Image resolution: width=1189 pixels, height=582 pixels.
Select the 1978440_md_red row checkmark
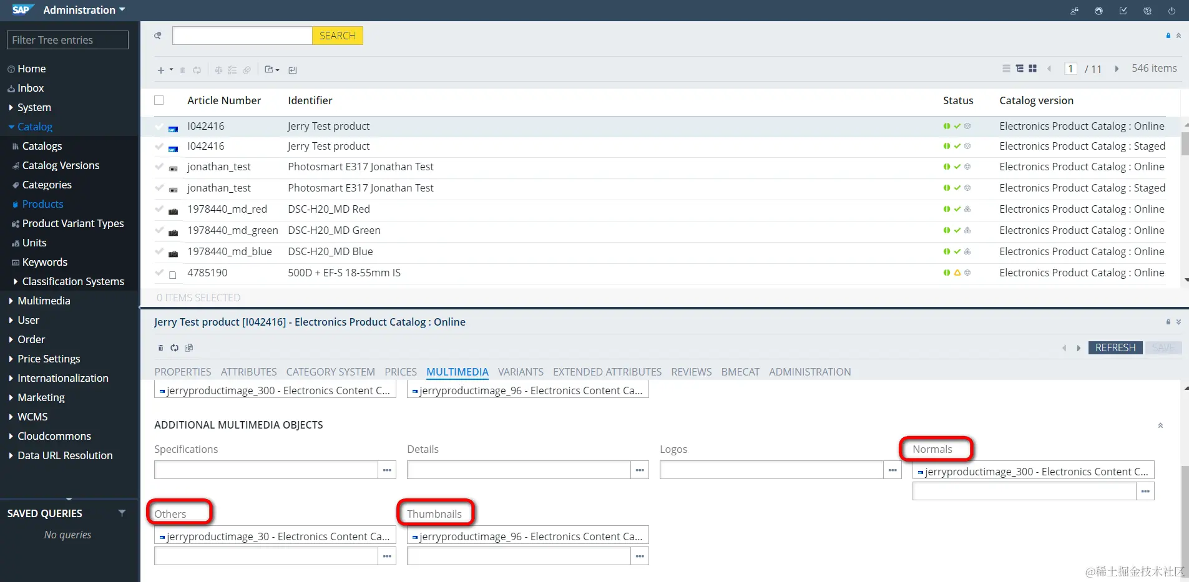pyautogui.click(x=159, y=209)
